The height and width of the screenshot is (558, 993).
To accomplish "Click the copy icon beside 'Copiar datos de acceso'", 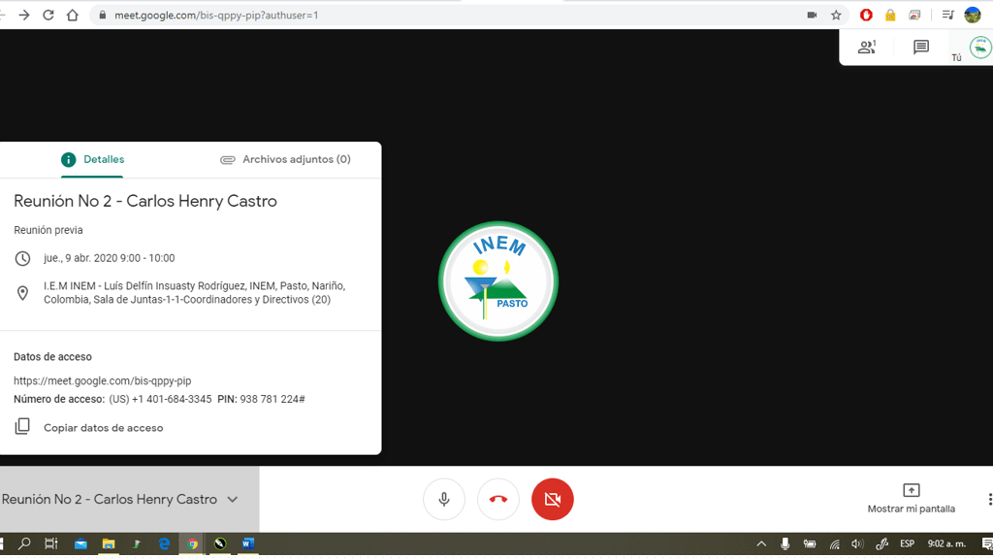I will [22, 427].
